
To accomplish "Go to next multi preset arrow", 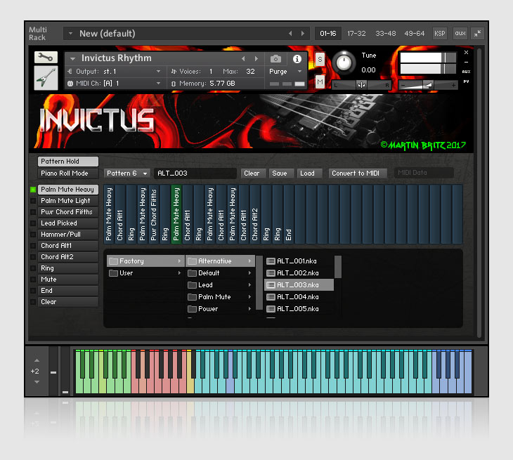I will coord(303,33).
